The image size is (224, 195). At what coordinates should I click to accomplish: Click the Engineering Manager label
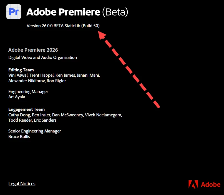coord(28,92)
